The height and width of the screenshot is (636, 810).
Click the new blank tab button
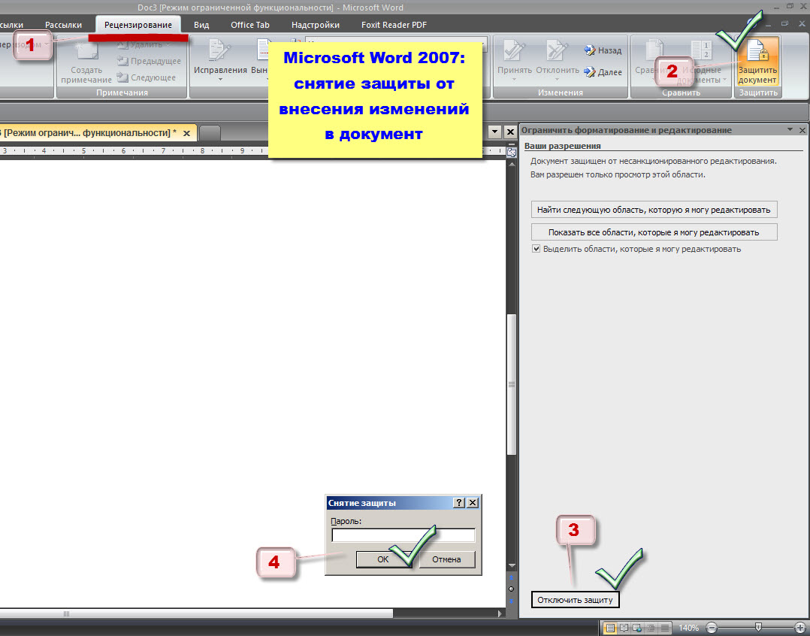pyautogui.click(x=210, y=133)
